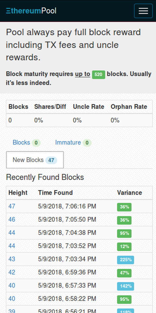Screen dimensions: 156x313
Task: Open block height 46 link
Action: tap(12, 219)
